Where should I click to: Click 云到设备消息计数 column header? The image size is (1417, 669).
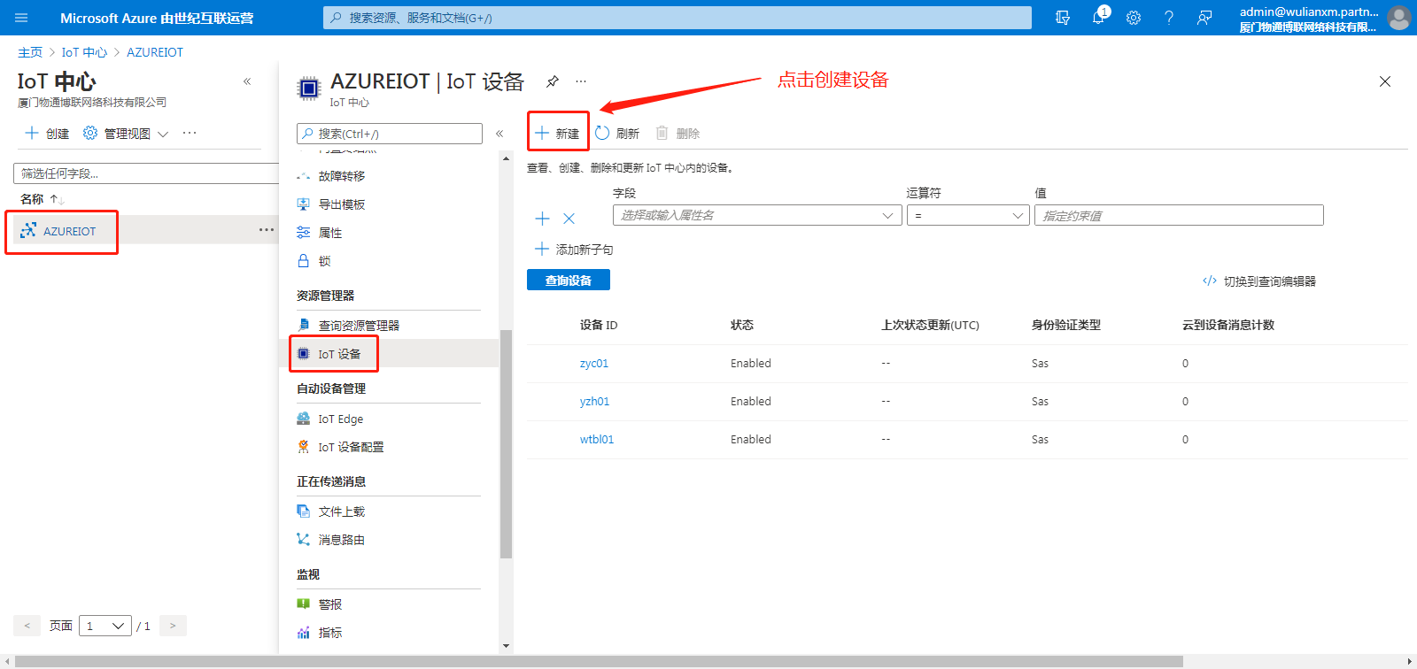pos(1228,325)
